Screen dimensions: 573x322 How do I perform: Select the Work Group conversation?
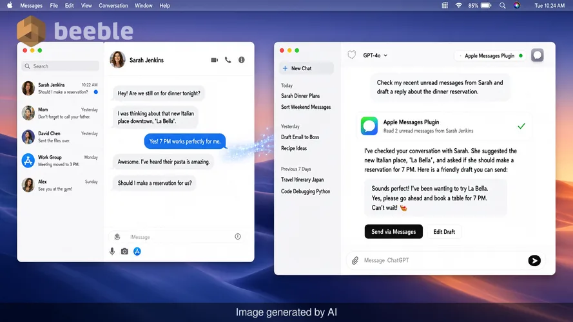[x=61, y=160]
